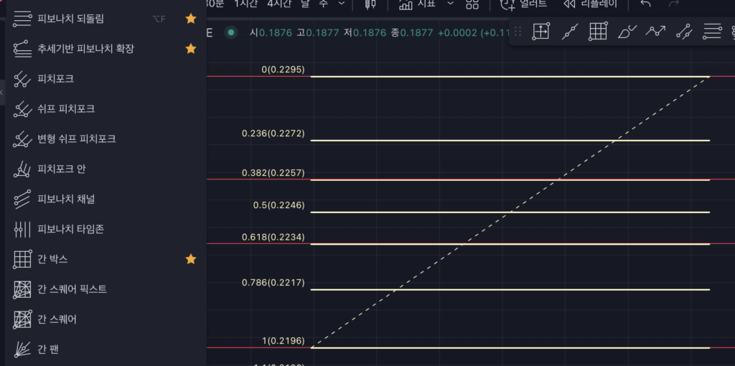735x366 pixels.
Task: Click the green market status dot
Action: click(x=230, y=33)
